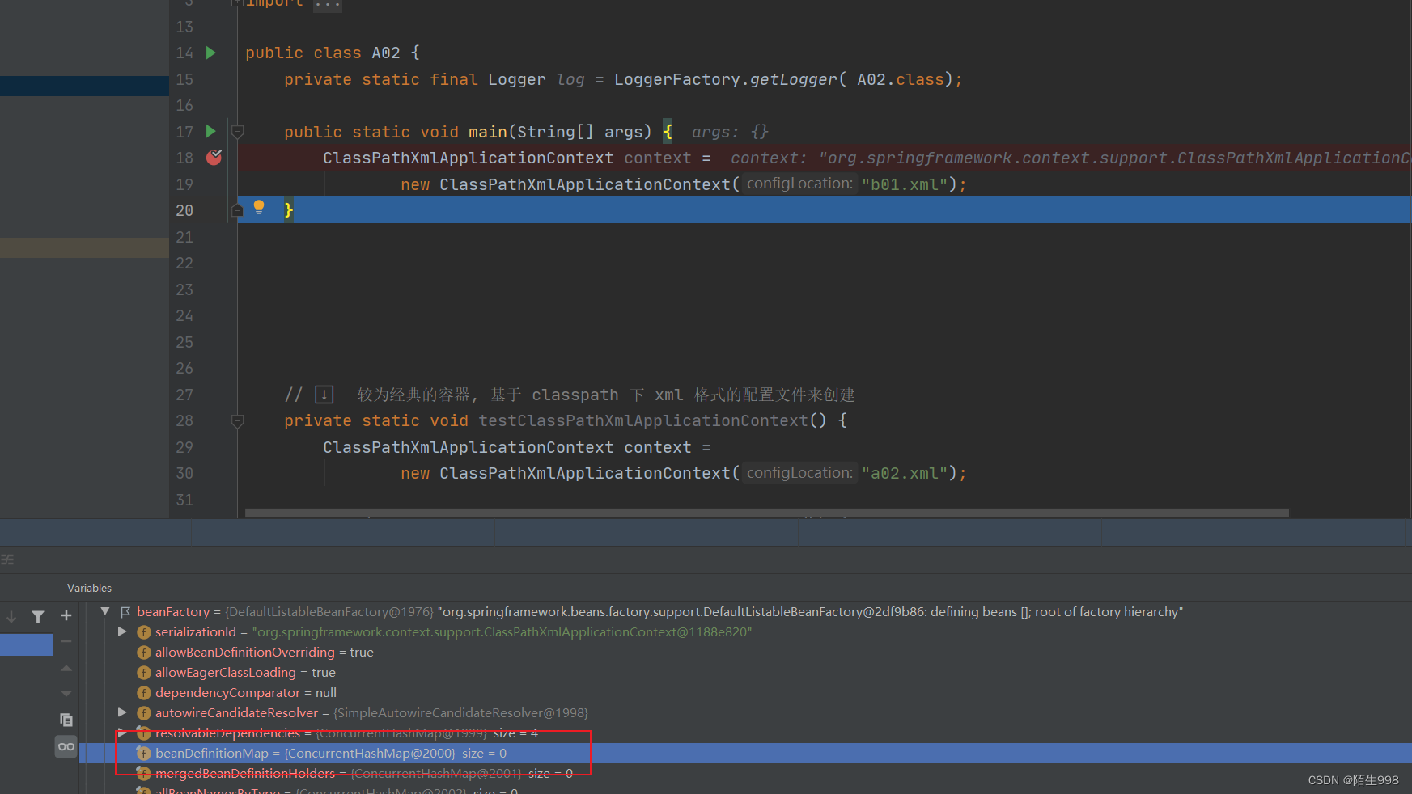1412x794 pixels.
Task: Click the flag marker beside beanFactory
Action: coord(125,612)
